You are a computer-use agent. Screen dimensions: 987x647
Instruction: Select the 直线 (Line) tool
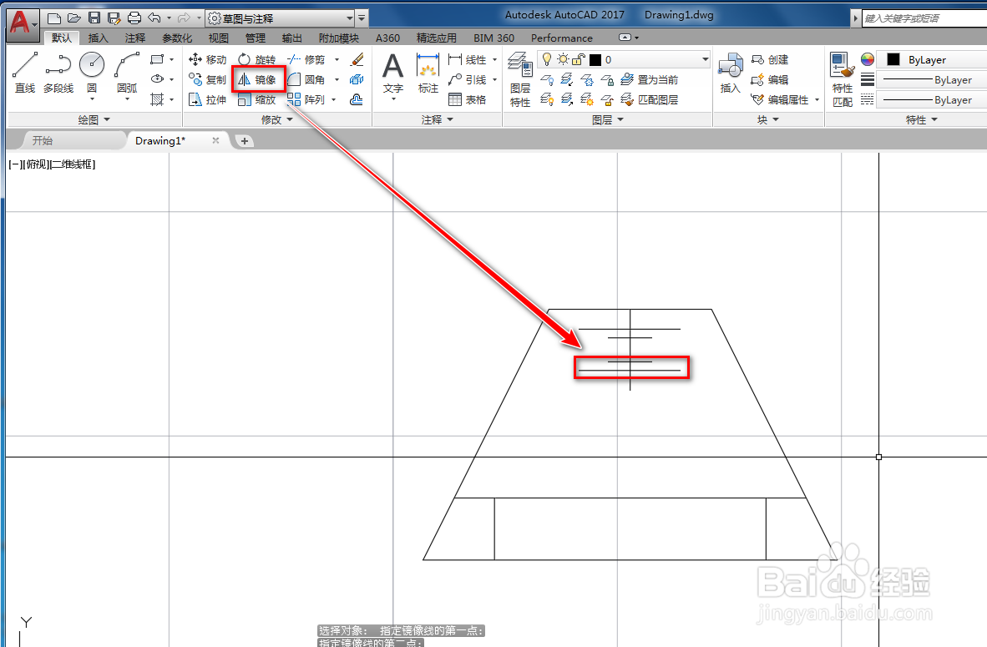pos(25,73)
